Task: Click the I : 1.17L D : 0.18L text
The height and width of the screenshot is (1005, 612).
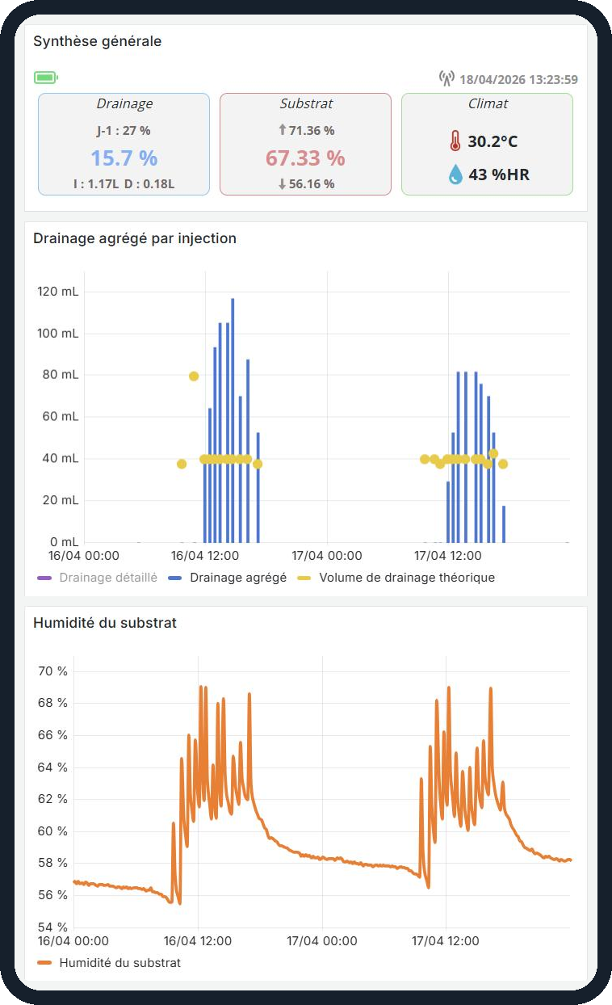Action: [x=124, y=183]
